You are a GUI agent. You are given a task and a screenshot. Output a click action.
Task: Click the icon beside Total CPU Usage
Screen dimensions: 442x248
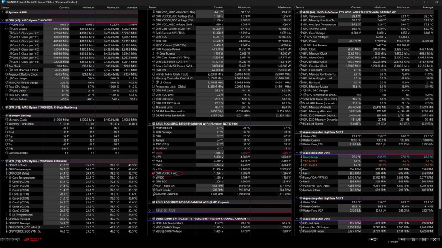[x=7, y=87]
